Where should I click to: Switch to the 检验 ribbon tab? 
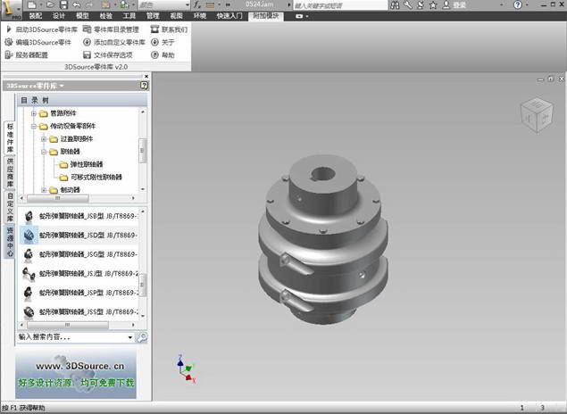(x=105, y=16)
